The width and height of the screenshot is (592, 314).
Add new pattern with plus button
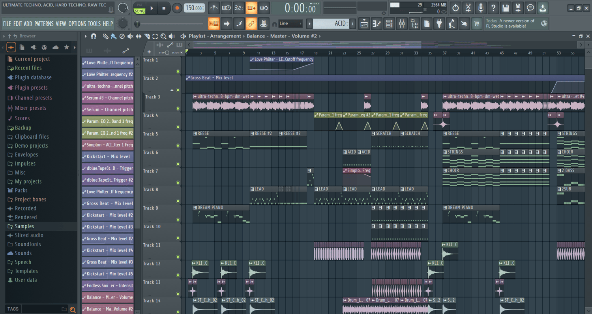(x=352, y=24)
